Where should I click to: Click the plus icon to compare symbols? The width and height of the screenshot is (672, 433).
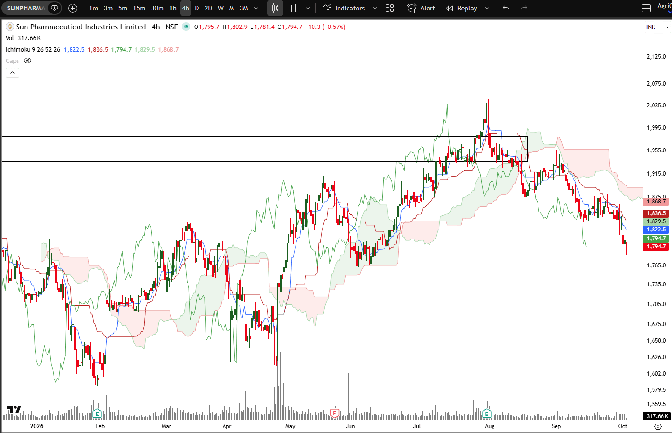[x=72, y=8]
